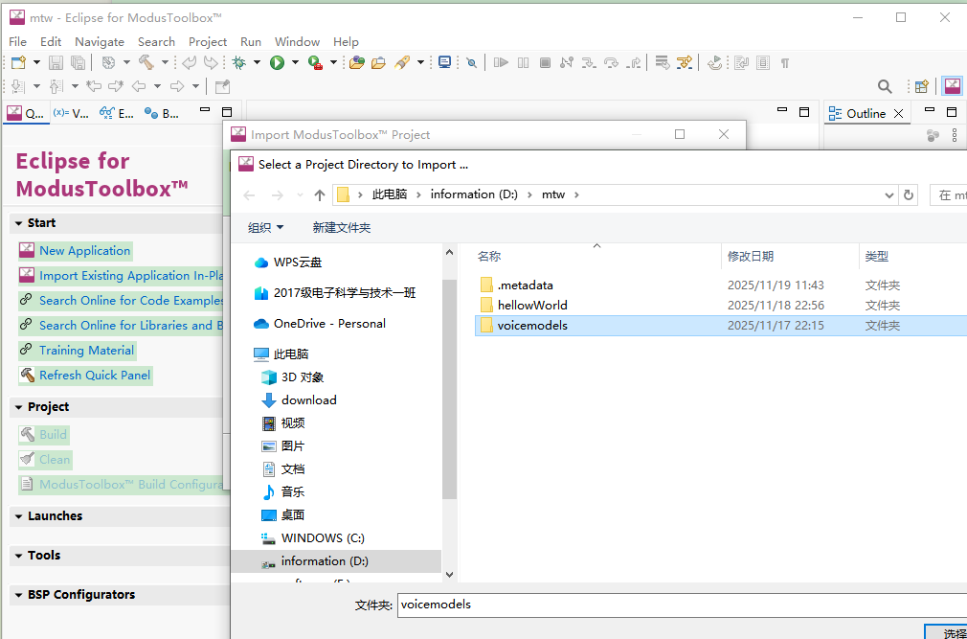
Task: Click the Resume debug icon
Action: click(x=502, y=62)
